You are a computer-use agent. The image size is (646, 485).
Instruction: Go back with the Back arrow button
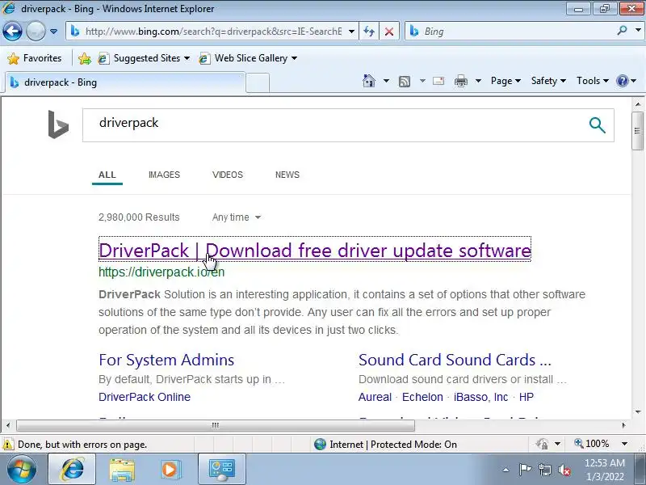click(12, 32)
